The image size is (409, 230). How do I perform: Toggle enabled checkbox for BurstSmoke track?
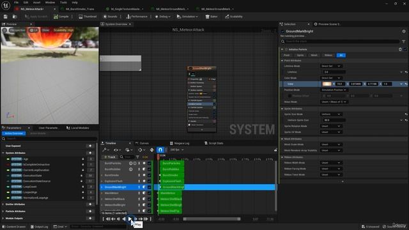(150, 175)
